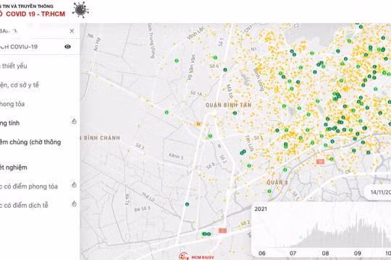
Task: Click month 06 on the timeline chart
Action: (262, 253)
